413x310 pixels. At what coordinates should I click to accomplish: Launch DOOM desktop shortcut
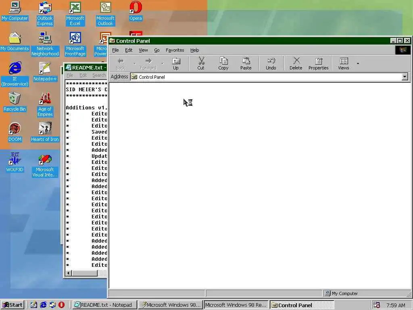tap(15, 132)
